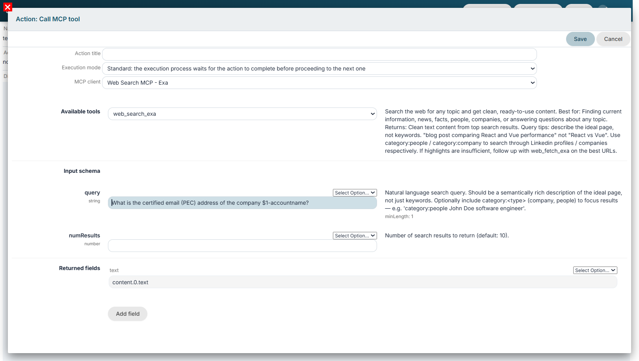639x361 pixels.
Task: Open the Execution mode dropdown
Action: [x=319, y=68]
